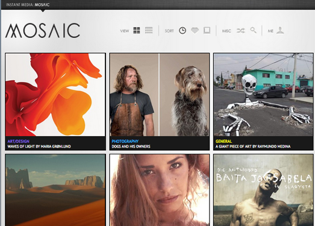Switch to grid view icon
The width and height of the screenshot is (315, 226).
coord(137,31)
